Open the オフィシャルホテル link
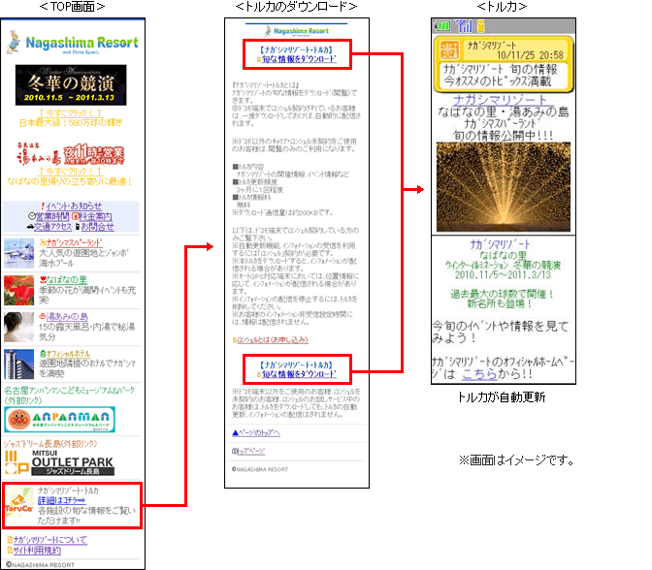652x570 pixels. pyautogui.click(x=68, y=354)
